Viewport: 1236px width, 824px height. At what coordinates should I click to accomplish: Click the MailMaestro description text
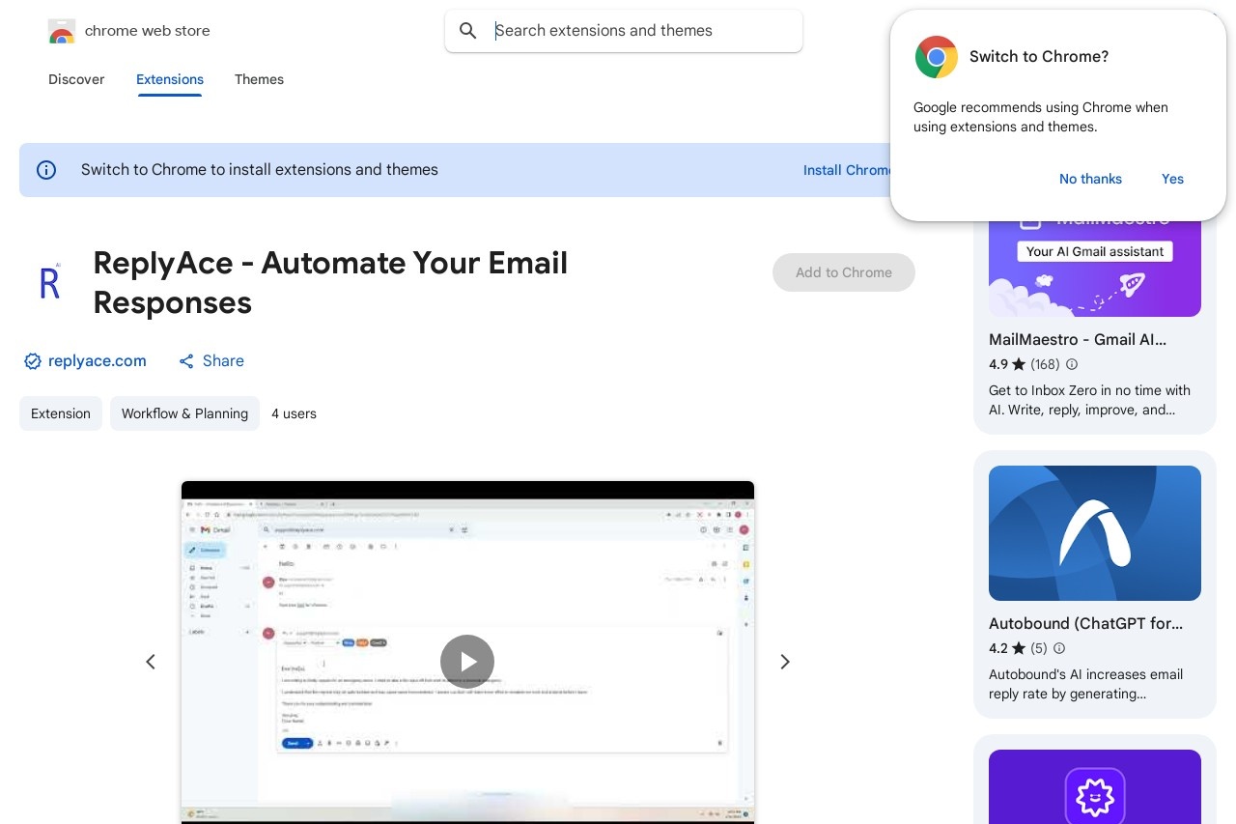(1089, 400)
